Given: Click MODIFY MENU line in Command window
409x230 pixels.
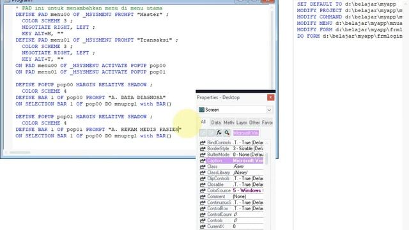Looking at the screenshot, I should tap(350, 24).
